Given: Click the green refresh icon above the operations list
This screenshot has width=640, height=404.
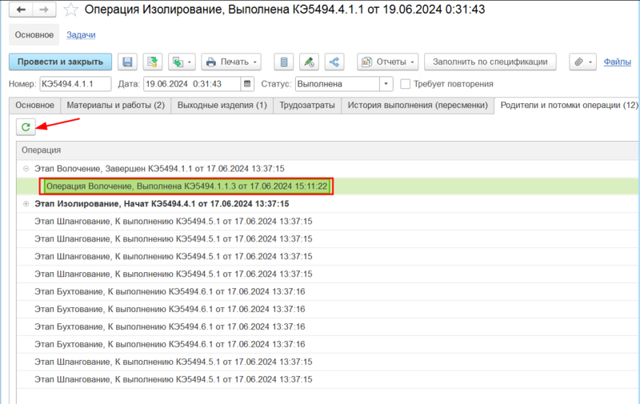Looking at the screenshot, I should pyautogui.click(x=26, y=127).
